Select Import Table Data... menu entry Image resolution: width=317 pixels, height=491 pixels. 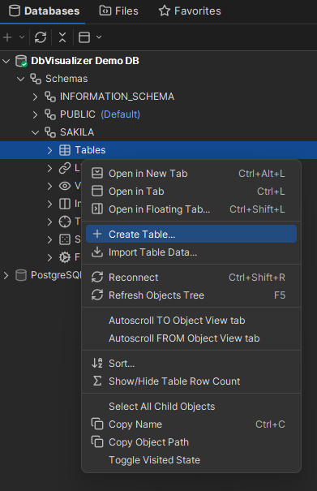(x=191, y=252)
